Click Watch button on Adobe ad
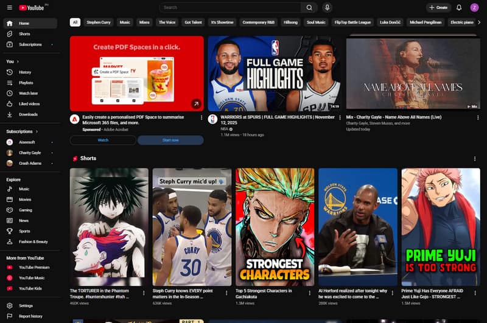This screenshot has height=323, width=487. pyautogui.click(x=103, y=141)
